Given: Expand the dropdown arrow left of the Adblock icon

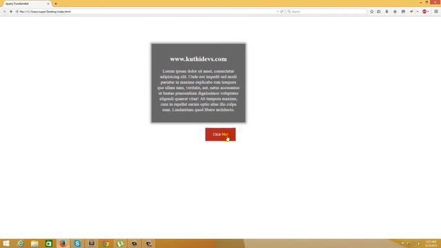Looking at the screenshot, I should (418, 12).
